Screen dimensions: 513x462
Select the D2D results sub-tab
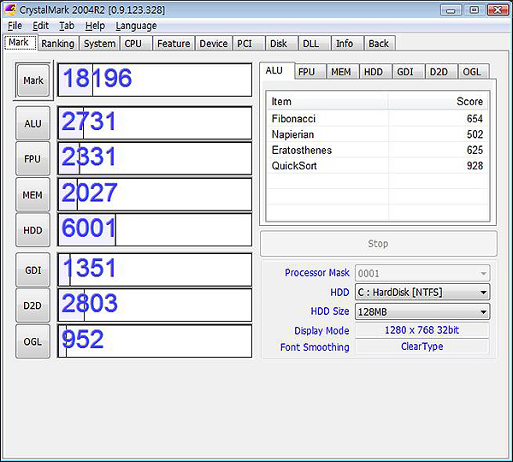point(441,72)
